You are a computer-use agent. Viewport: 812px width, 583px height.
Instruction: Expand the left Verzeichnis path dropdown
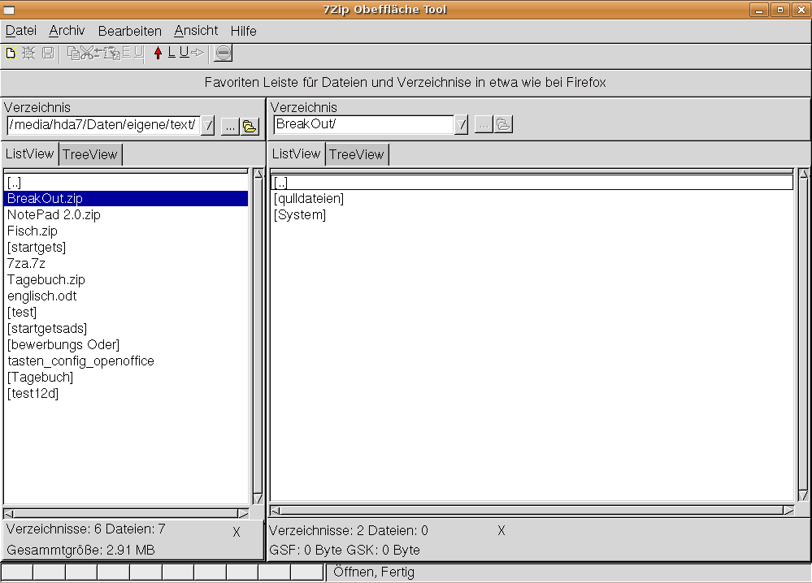208,126
